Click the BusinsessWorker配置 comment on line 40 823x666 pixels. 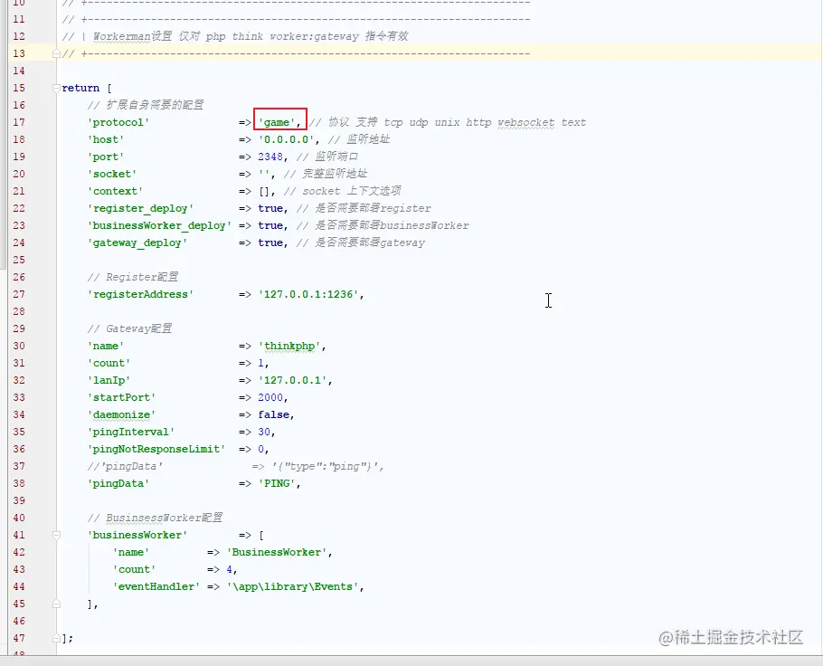coord(155,518)
